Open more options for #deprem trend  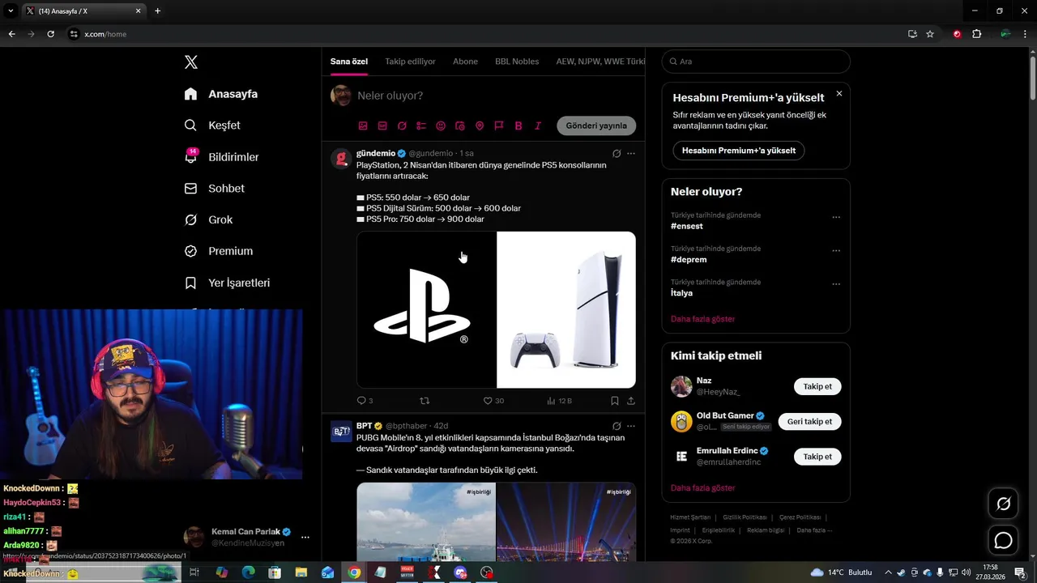pos(836,250)
